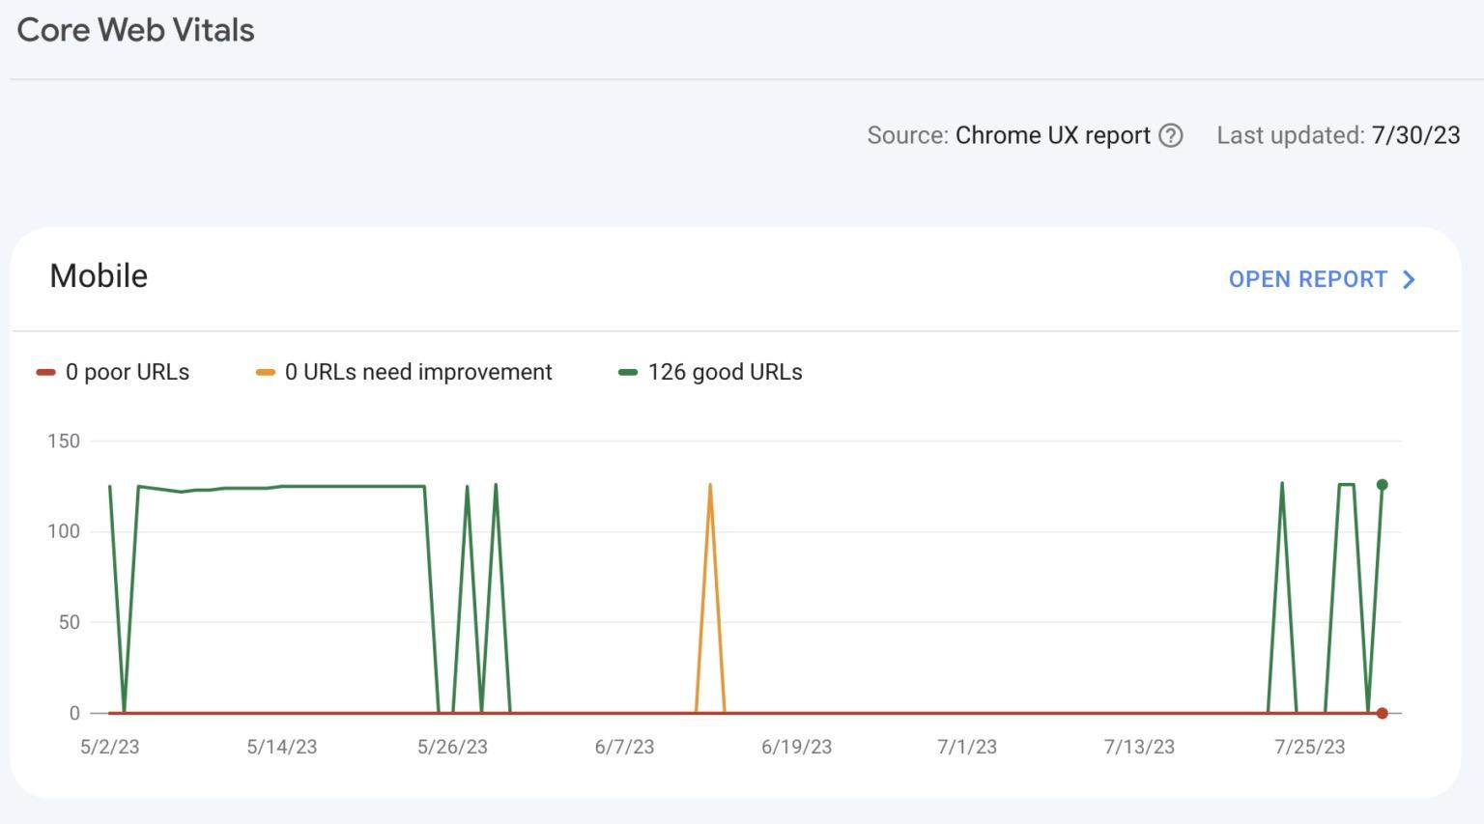Select the '0 poor URLs' legend label

click(x=127, y=373)
